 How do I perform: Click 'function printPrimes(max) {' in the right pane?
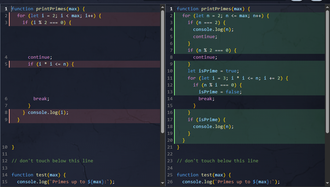point(213,9)
